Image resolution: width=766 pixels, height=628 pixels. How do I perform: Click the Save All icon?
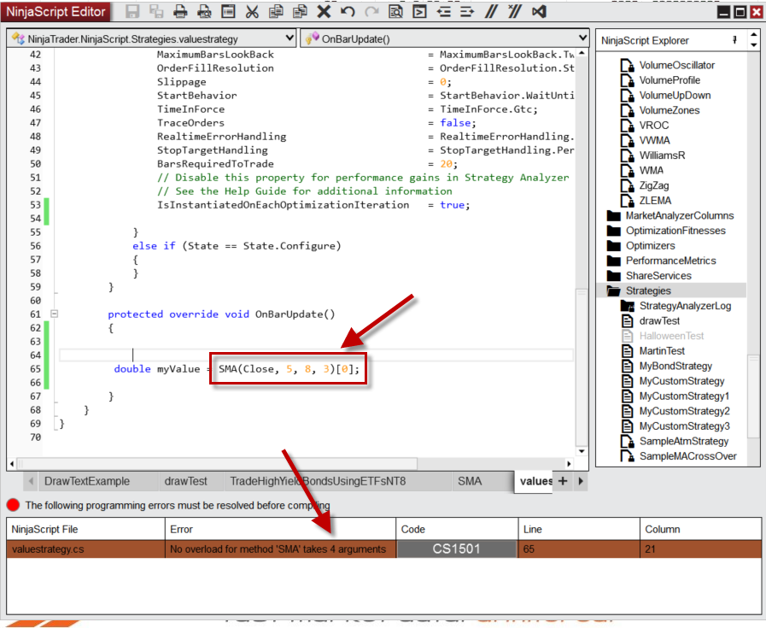pyautogui.click(x=156, y=11)
